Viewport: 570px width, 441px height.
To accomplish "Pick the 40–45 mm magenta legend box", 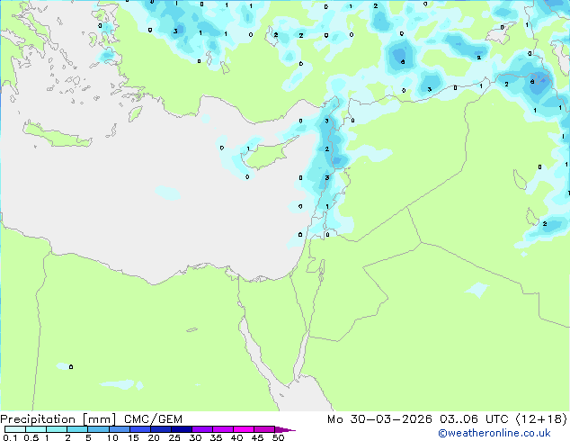I will point(244,429).
